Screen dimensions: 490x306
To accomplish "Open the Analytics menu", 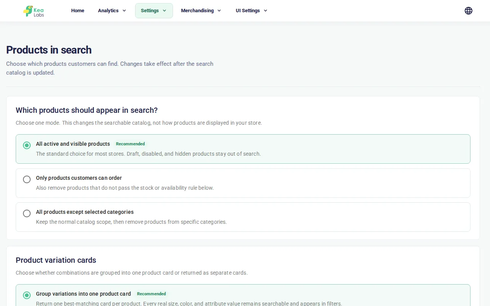I will point(112,11).
